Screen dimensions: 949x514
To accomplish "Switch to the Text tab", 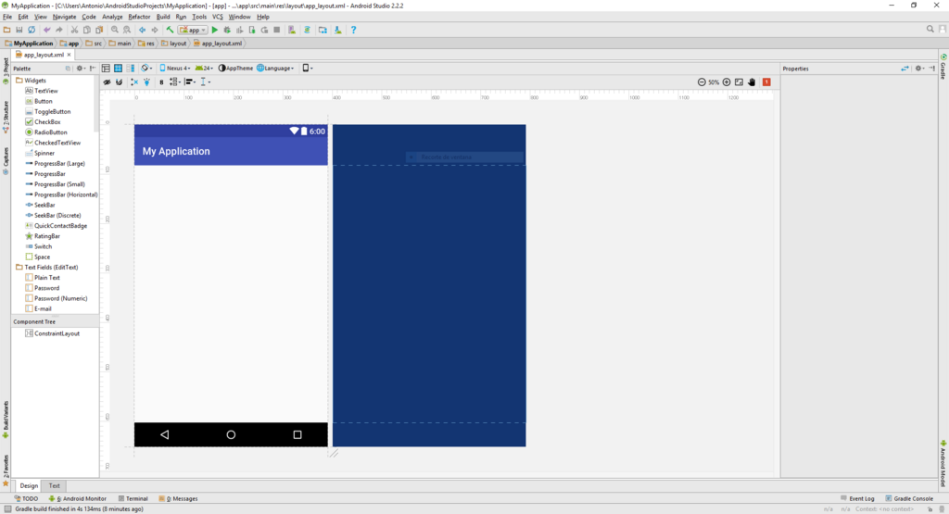I will pos(54,485).
